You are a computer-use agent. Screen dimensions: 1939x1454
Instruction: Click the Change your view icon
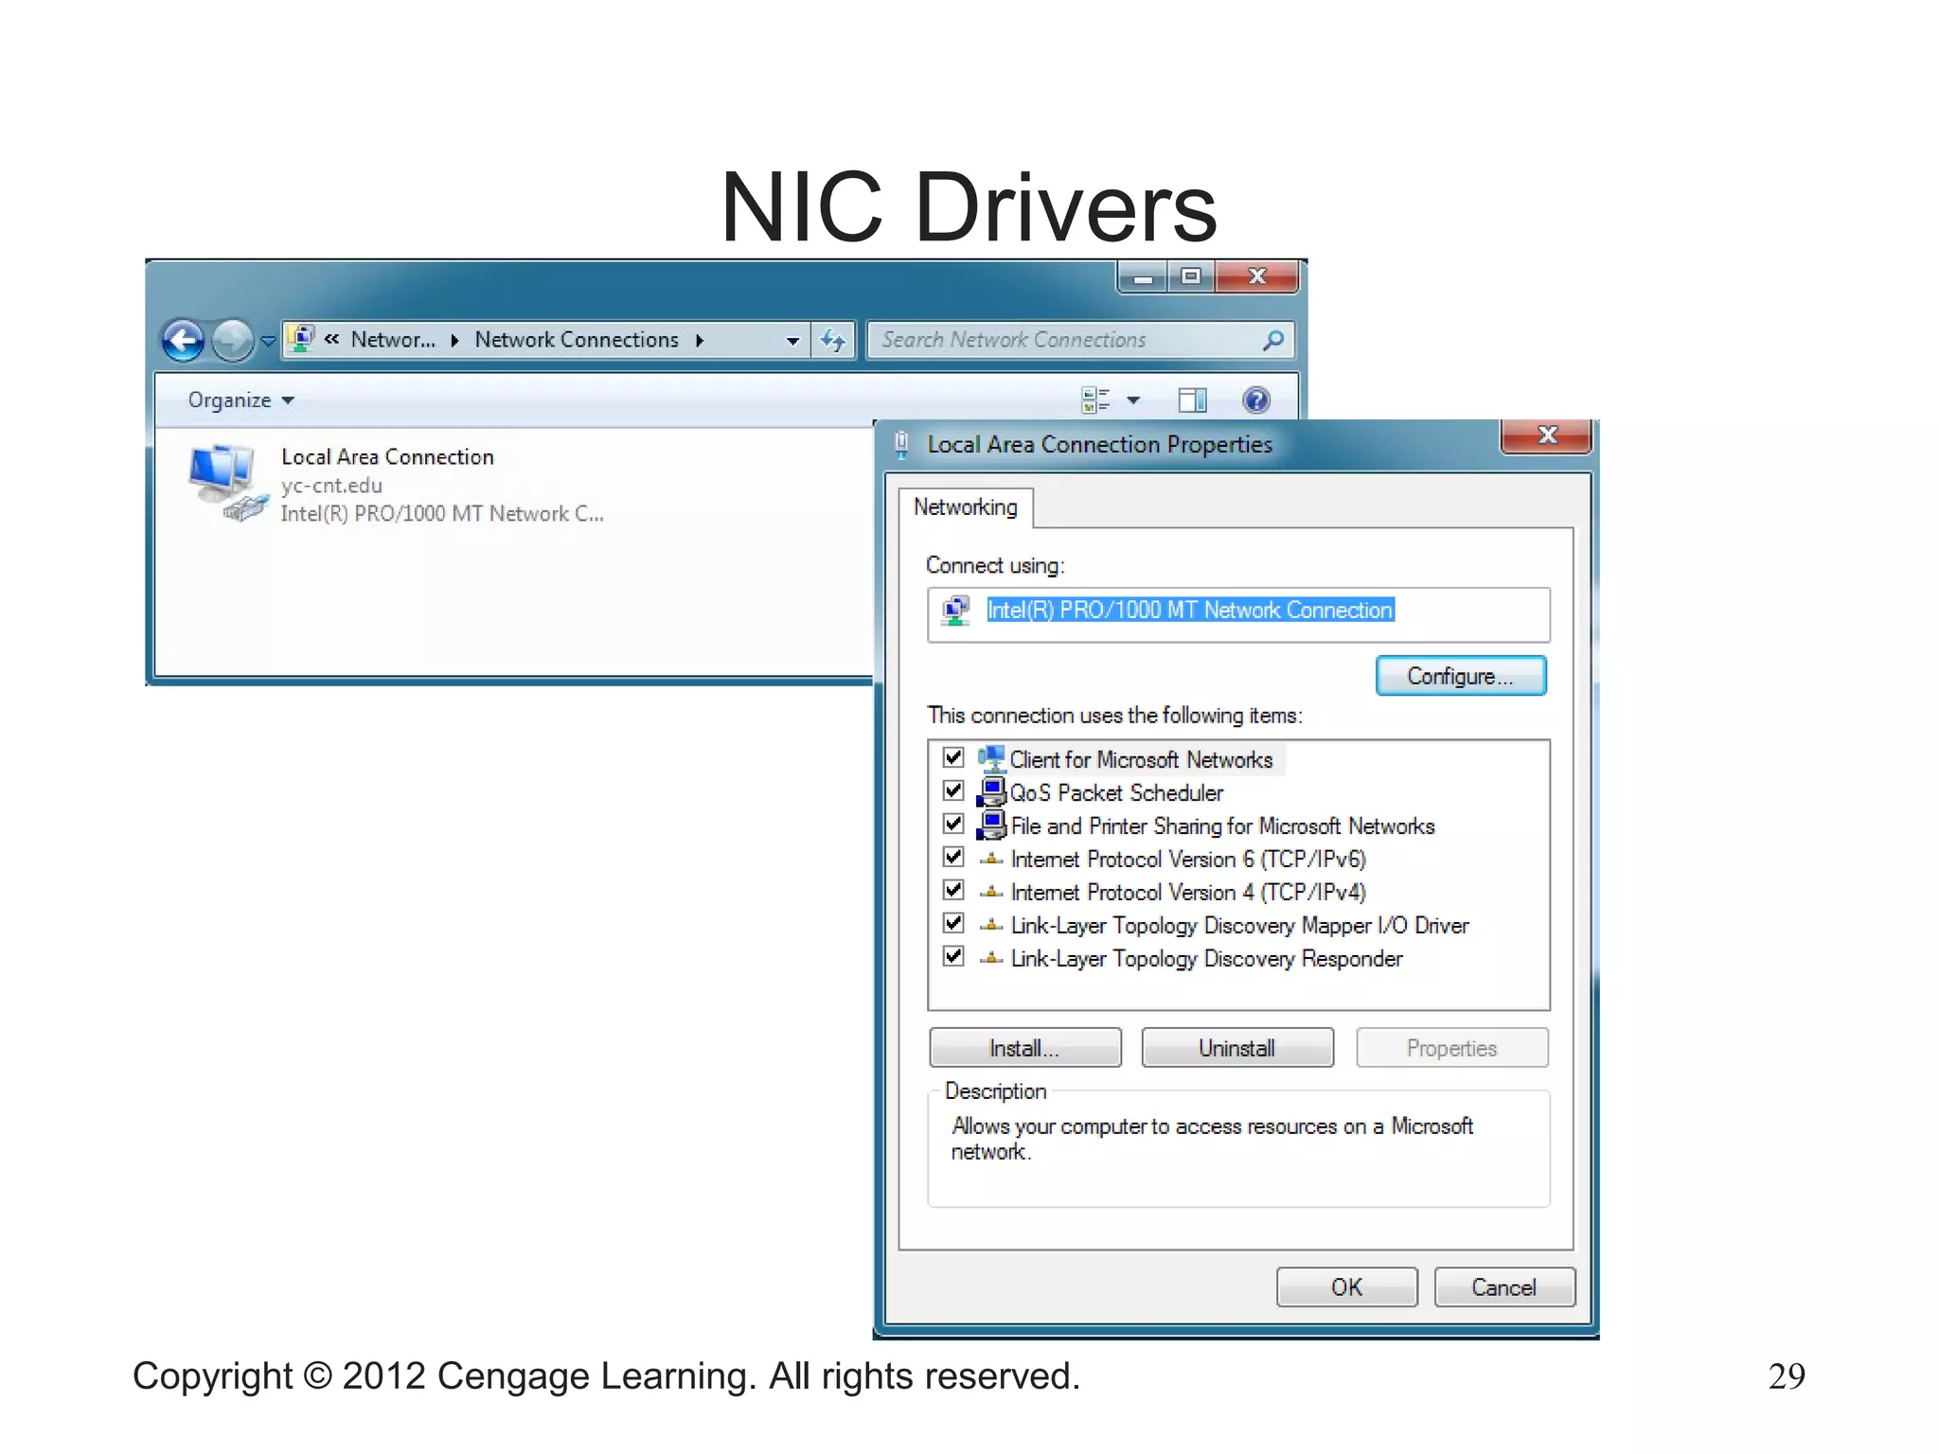click(x=1096, y=400)
